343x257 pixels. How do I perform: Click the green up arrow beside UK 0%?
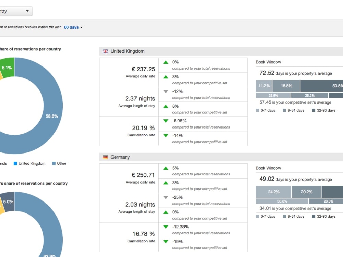[166, 62]
